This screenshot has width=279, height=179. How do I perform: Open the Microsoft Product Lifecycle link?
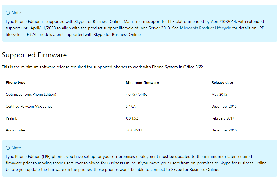coord(205,28)
